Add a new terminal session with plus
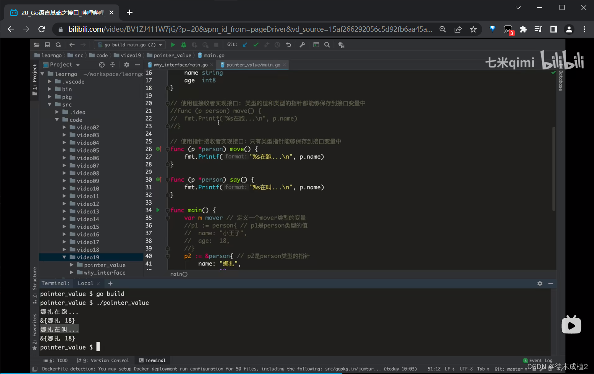 110,283
